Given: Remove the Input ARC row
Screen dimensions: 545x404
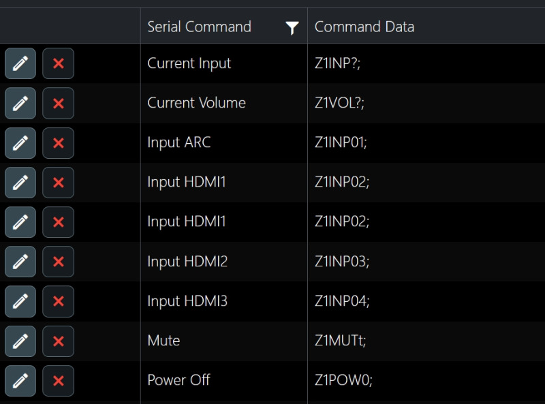Looking at the screenshot, I should point(58,143).
